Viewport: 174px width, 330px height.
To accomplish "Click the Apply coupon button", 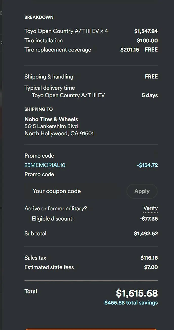I will point(142,191).
